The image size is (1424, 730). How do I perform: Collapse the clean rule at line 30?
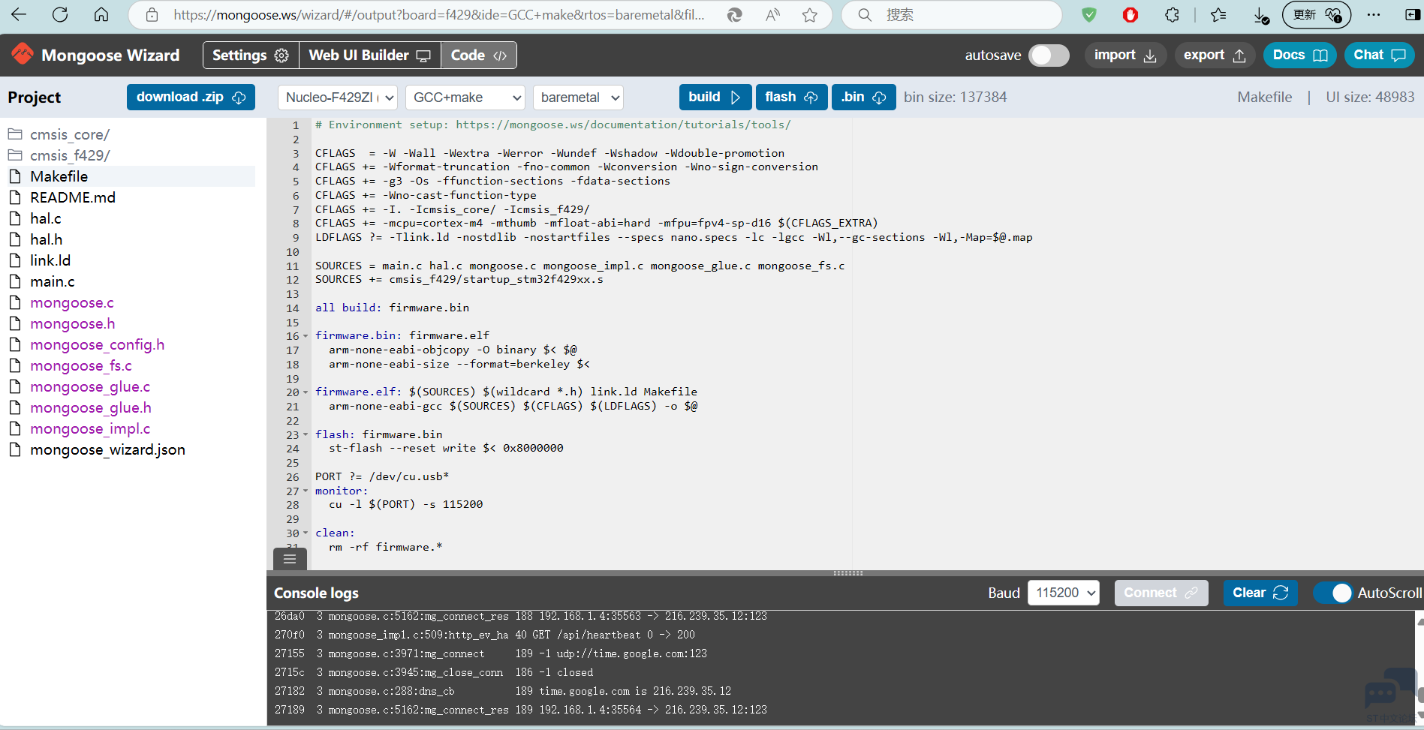[306, 533]
